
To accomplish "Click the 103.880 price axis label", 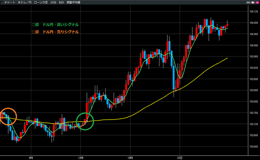I will click(x=254, y=79).
